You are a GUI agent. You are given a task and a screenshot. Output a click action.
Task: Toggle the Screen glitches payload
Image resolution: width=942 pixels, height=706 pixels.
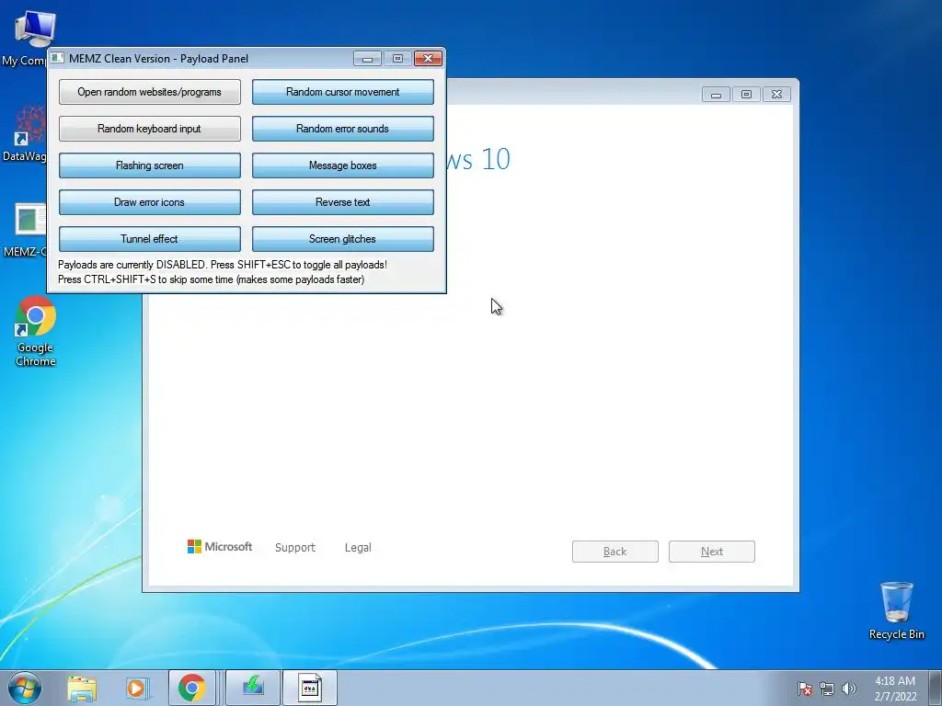tap(342, 238)
